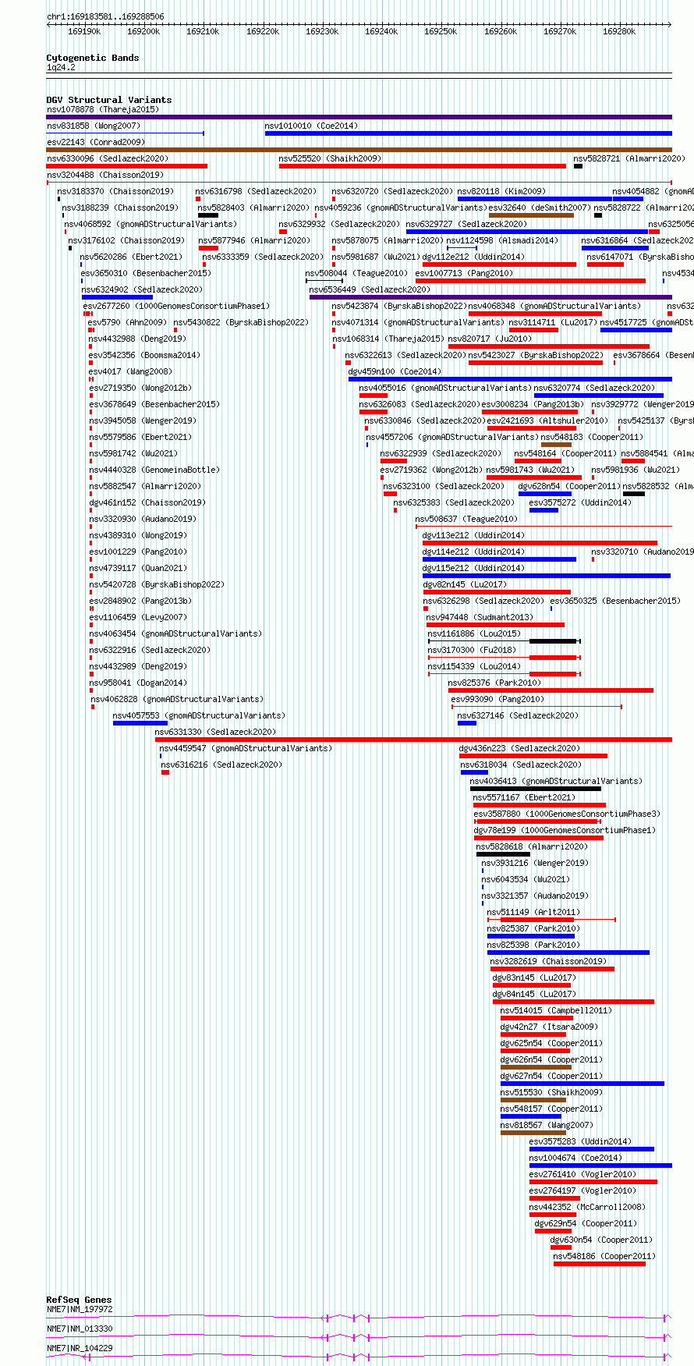Open variant dgv82n145 (Lu2017)
694x1366 pixels.
(x=465, y=584)
